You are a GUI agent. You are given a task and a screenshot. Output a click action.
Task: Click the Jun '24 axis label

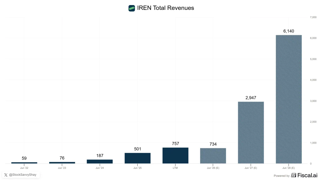tap(100, 168)
